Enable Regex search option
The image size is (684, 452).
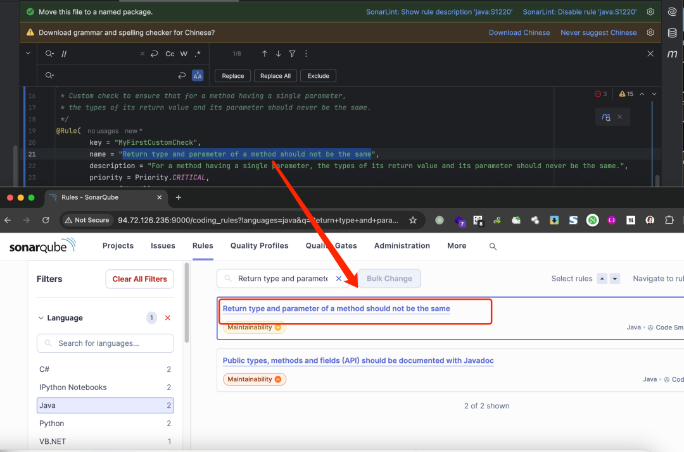198,54
